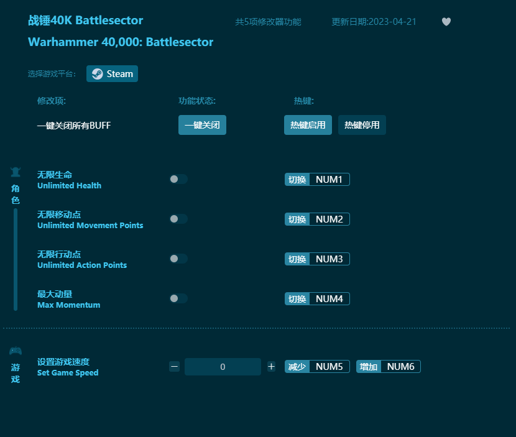Enable Unlimited Movement Points switch
The image size is (516, 437).
[178, 219]
